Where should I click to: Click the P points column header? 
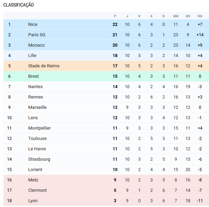pos(115,16)
